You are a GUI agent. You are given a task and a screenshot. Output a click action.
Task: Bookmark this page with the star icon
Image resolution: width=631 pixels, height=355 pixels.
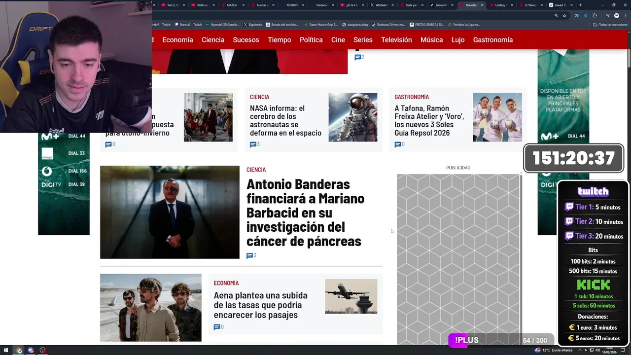click(564, 15)
